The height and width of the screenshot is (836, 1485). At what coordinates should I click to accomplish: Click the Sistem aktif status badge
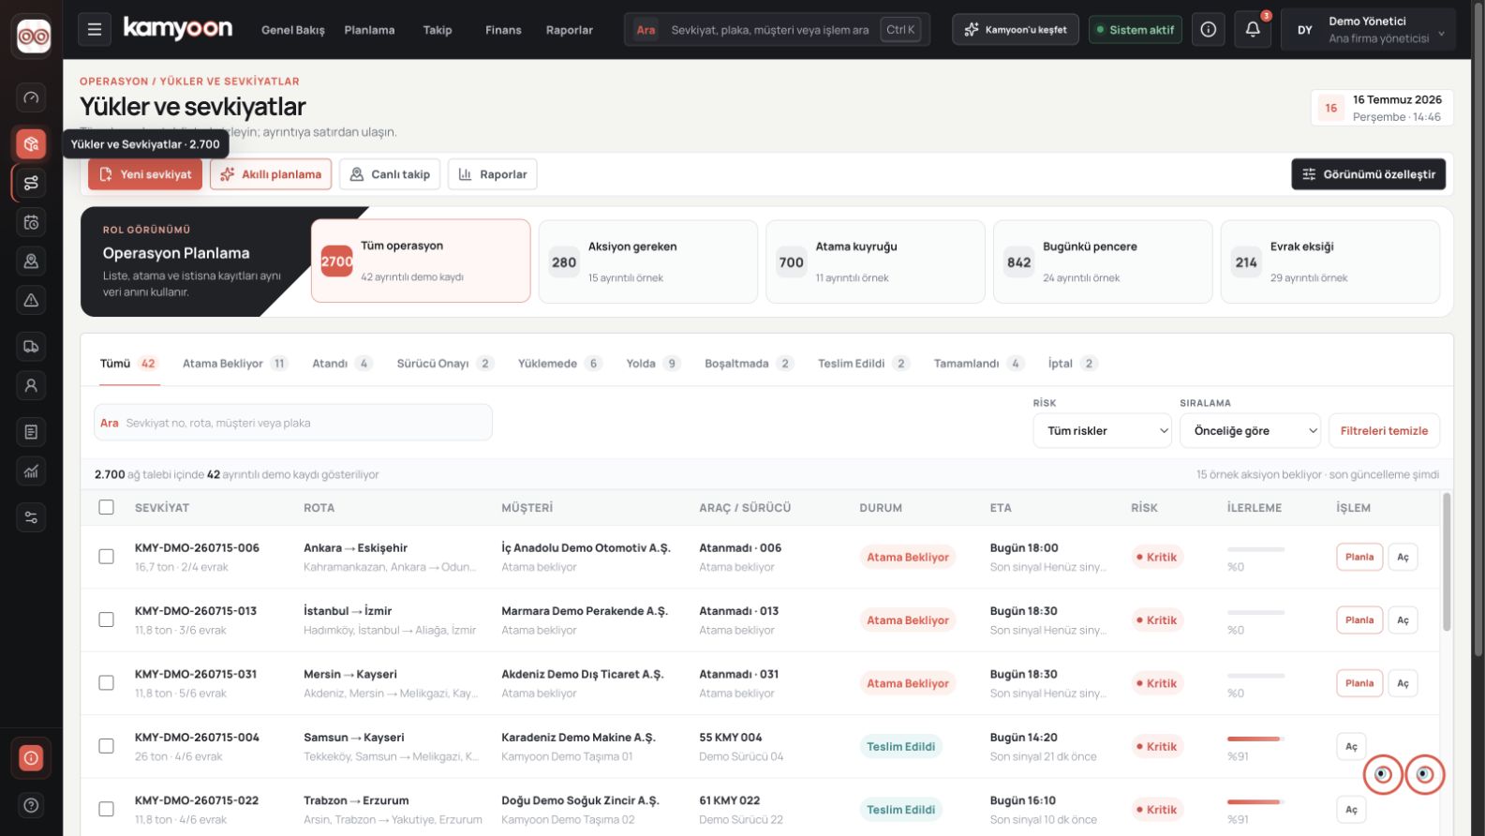point(1135,30)
